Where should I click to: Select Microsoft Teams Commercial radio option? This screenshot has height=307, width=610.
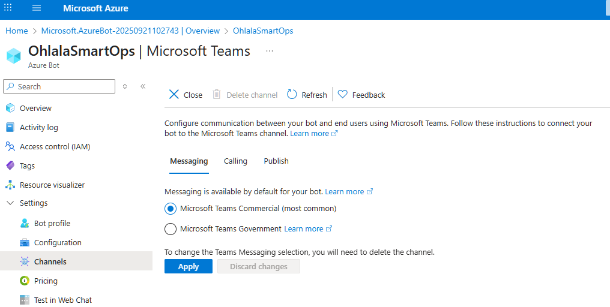click(171, 209)
